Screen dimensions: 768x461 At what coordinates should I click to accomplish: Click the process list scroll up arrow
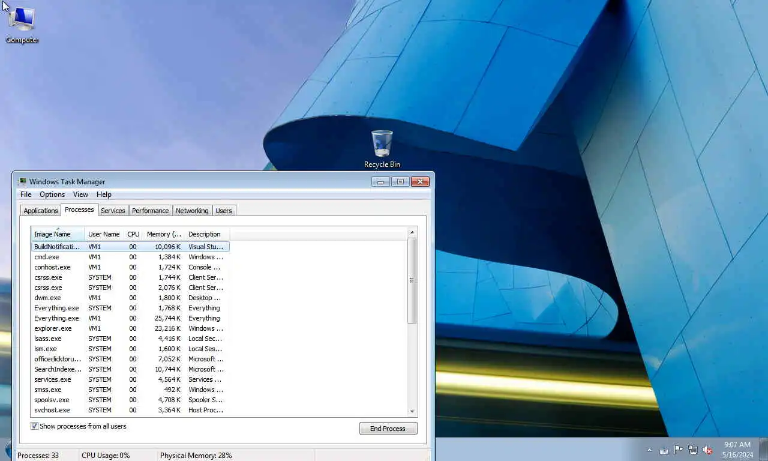412,232
